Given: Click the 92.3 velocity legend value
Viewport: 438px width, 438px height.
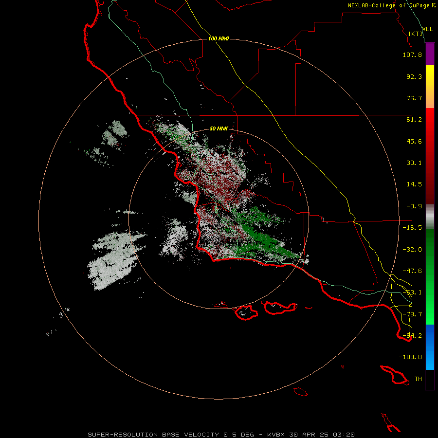Looking at the screenshot, I should click(414, 76).
